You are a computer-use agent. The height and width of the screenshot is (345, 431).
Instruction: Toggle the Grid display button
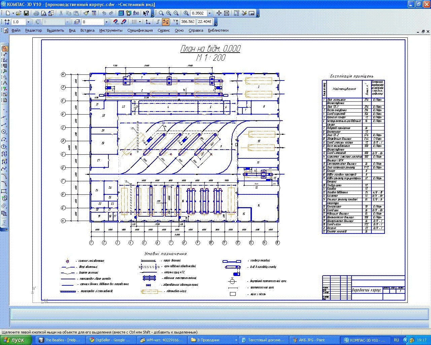134,22
